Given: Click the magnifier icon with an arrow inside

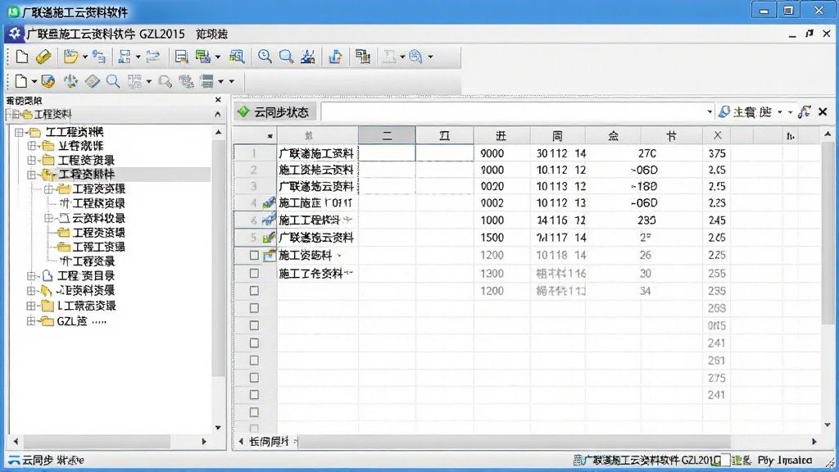Looking at the screenshot, I should tap(265, 57).
